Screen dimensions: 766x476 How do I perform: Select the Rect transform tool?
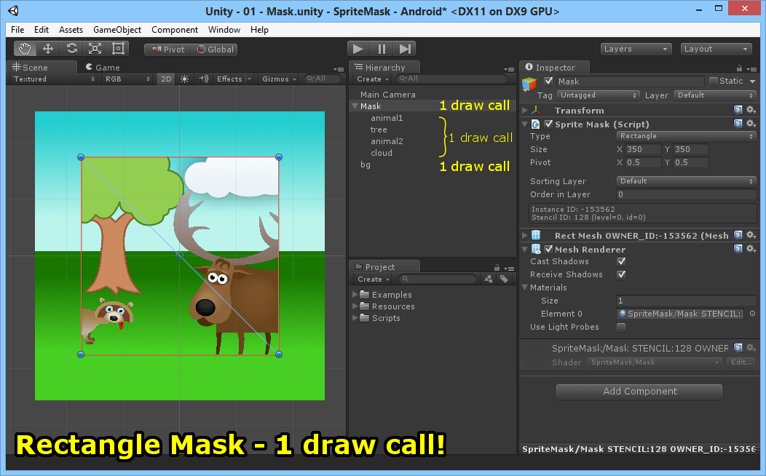pyautogui.click(x=117, y=48)
